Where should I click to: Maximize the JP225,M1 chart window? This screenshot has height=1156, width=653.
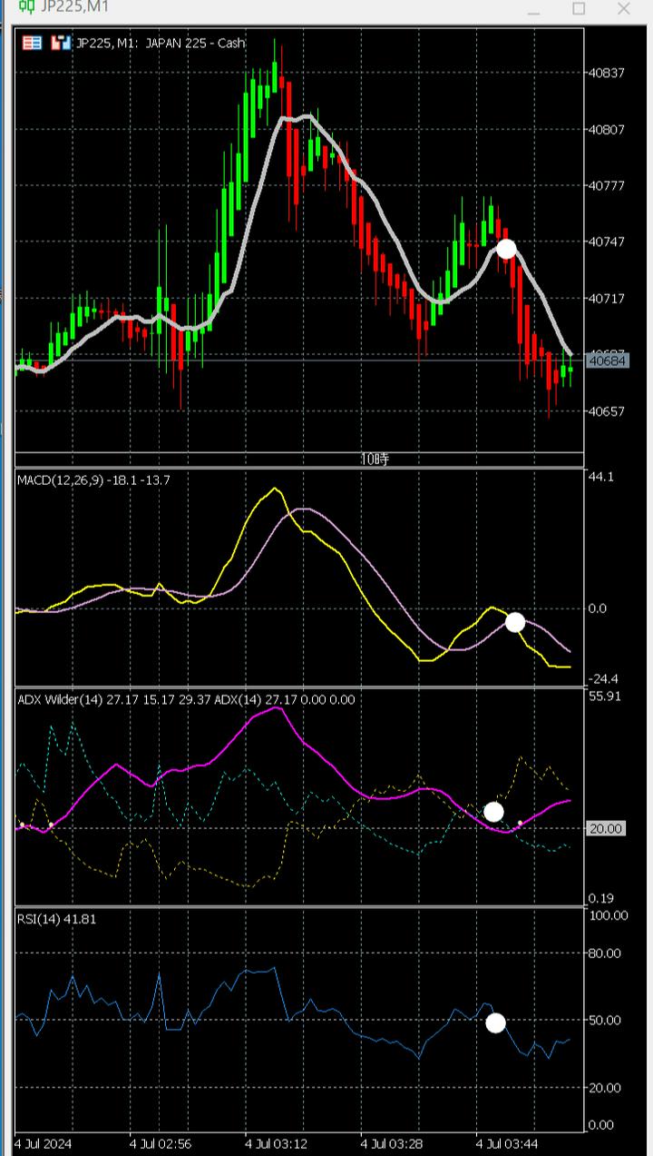click(x=578, y=8)
